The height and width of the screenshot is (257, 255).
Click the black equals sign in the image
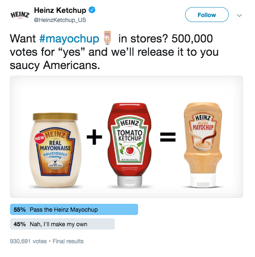tap(167, 138)
